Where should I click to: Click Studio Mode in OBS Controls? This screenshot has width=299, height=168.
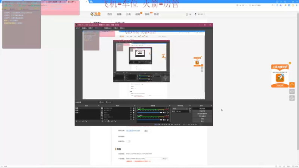202,116
